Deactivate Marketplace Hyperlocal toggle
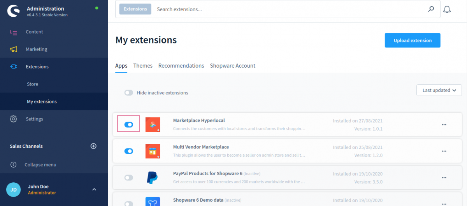467x206 pixels. click(x=129, y=125)
